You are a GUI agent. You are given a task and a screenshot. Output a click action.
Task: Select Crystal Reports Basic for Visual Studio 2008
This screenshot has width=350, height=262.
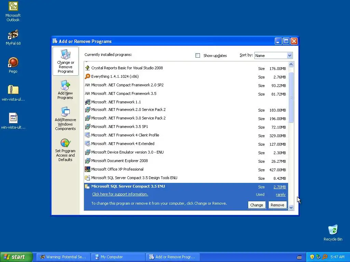point(186,68)
